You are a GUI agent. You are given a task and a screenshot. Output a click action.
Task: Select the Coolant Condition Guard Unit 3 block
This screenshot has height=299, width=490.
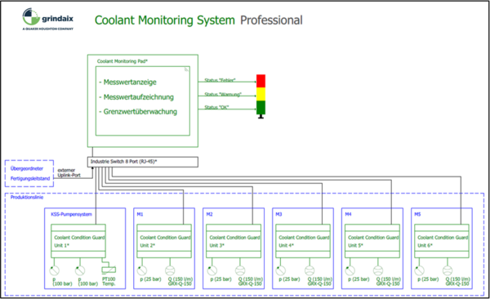(x=234, y=241)
